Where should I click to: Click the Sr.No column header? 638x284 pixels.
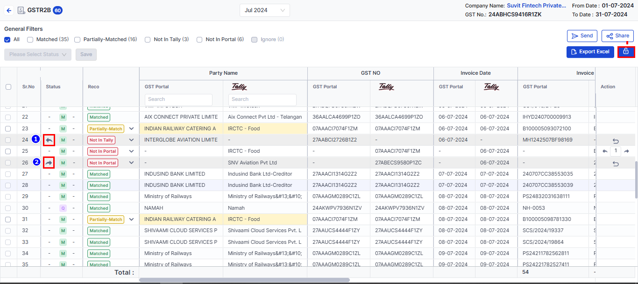(28, 86)
